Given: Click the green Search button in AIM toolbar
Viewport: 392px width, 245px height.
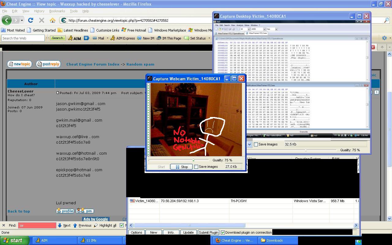Looking at the screenshot, I should point(57,38).
